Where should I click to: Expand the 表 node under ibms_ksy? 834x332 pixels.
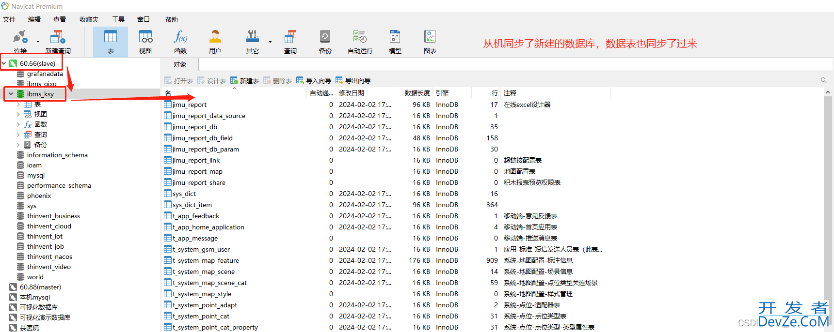pos(18,104)
